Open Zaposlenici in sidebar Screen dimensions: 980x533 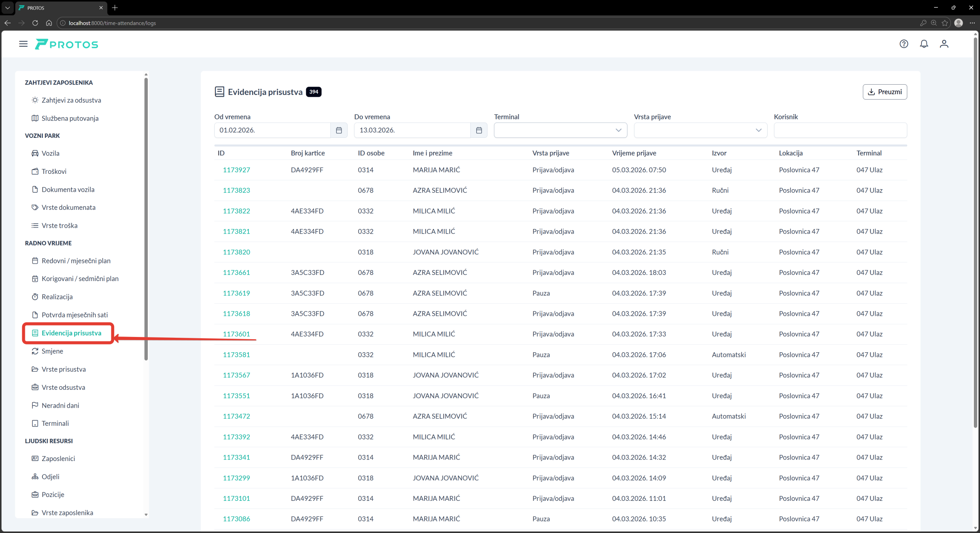click(x=58, y=459)
